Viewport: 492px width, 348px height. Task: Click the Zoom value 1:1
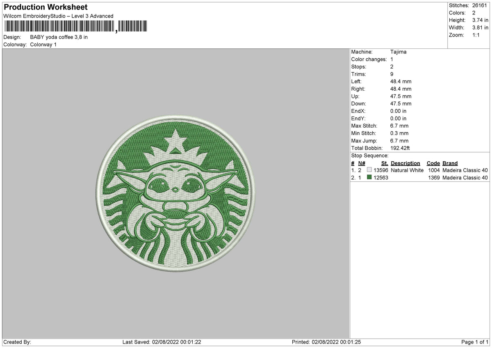coord(477,35)
